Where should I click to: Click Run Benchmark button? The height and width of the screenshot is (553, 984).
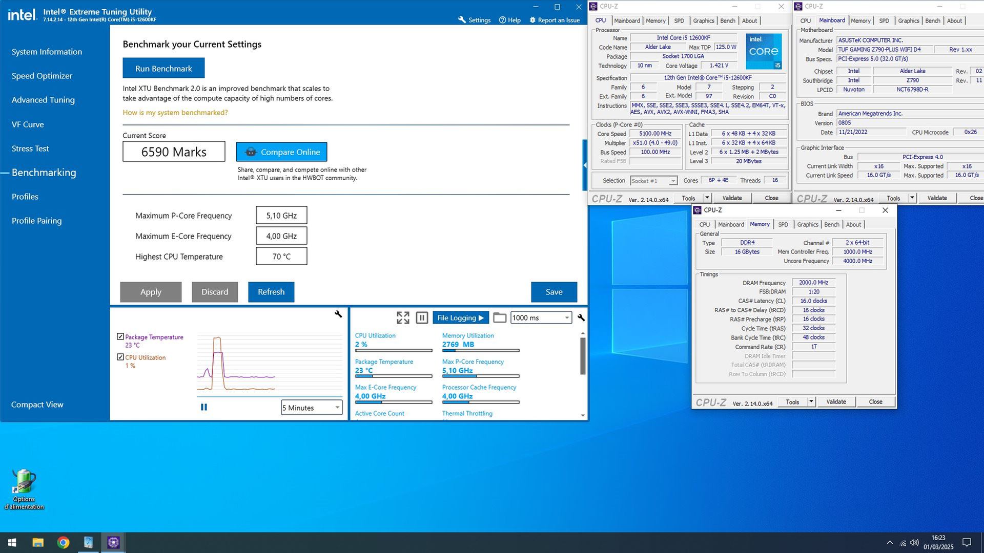click(x=163, y=68)
